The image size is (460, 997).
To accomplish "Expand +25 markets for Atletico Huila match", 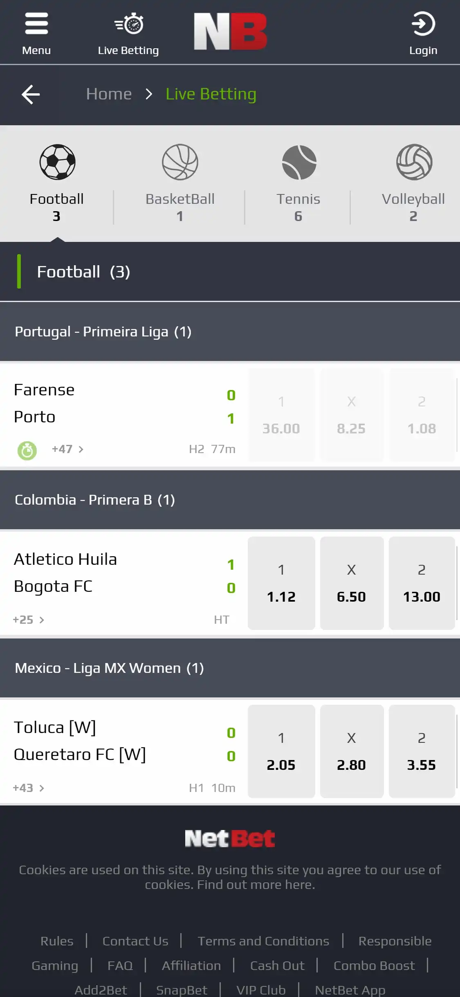I will [29, 620].
